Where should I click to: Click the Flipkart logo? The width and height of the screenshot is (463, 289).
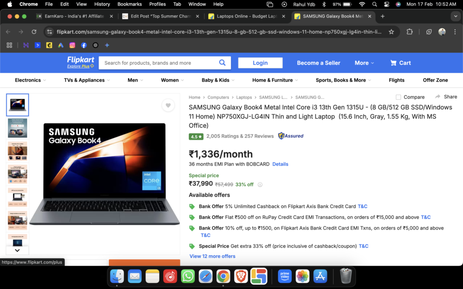click(80, 60)
